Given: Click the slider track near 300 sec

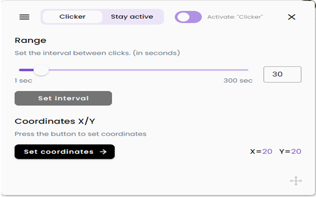Looking at the screenshot, I should [x=244, y=70].
